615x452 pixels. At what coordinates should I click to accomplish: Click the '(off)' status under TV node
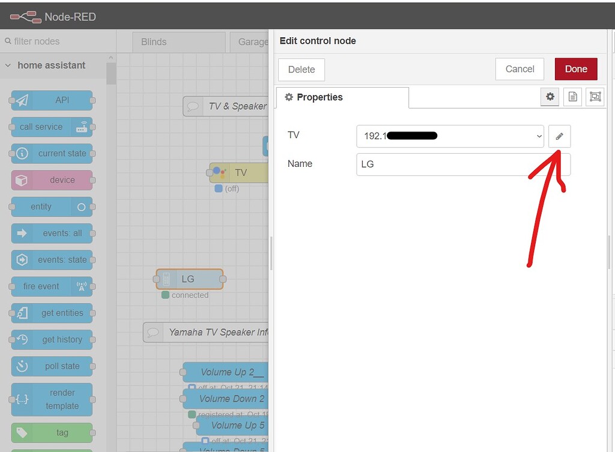coord(232,188)
